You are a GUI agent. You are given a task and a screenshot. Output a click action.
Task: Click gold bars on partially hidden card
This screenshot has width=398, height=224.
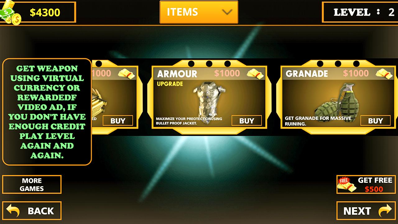point(126,74)
